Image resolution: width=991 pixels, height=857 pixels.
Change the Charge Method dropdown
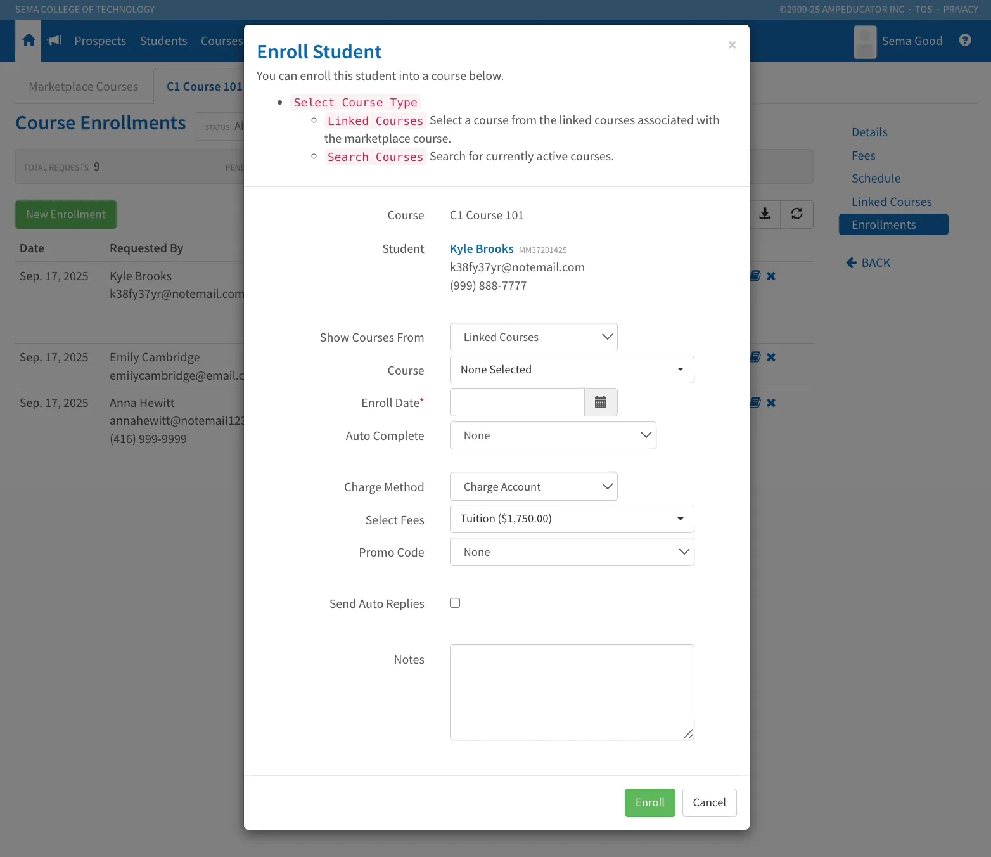(x=534, y=487)
